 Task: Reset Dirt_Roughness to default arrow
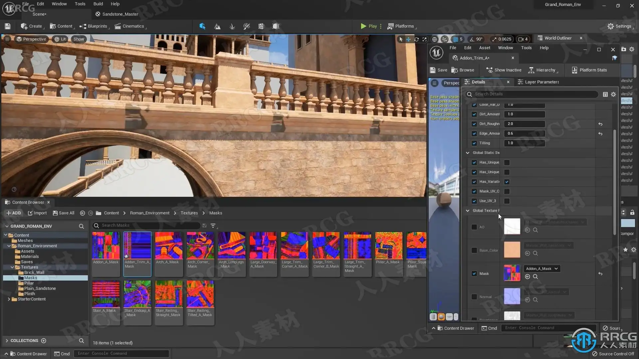click(x=600, y=124)
